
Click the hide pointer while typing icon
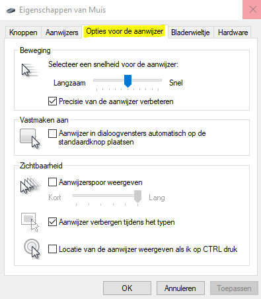[x=30, y=222]
